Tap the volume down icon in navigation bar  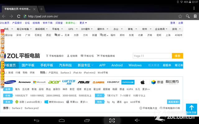137,120
